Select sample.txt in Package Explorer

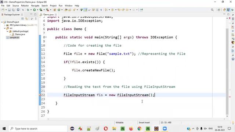(14, 37)
